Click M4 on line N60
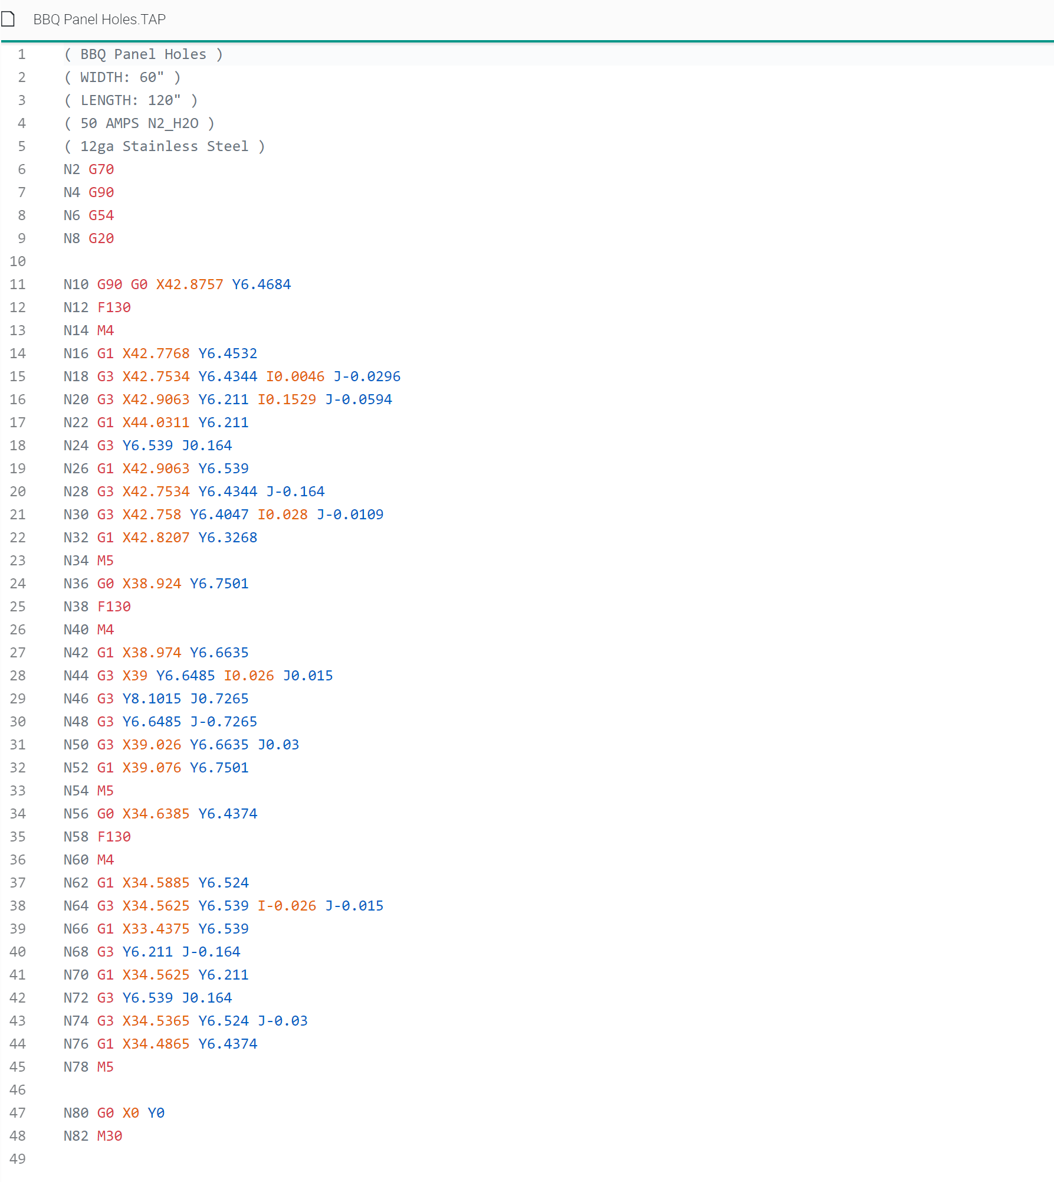 click(x=106, y=860)
